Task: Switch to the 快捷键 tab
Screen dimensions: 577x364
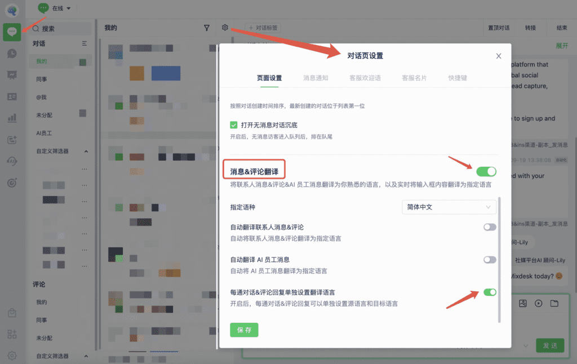Action: coord(458,78)
